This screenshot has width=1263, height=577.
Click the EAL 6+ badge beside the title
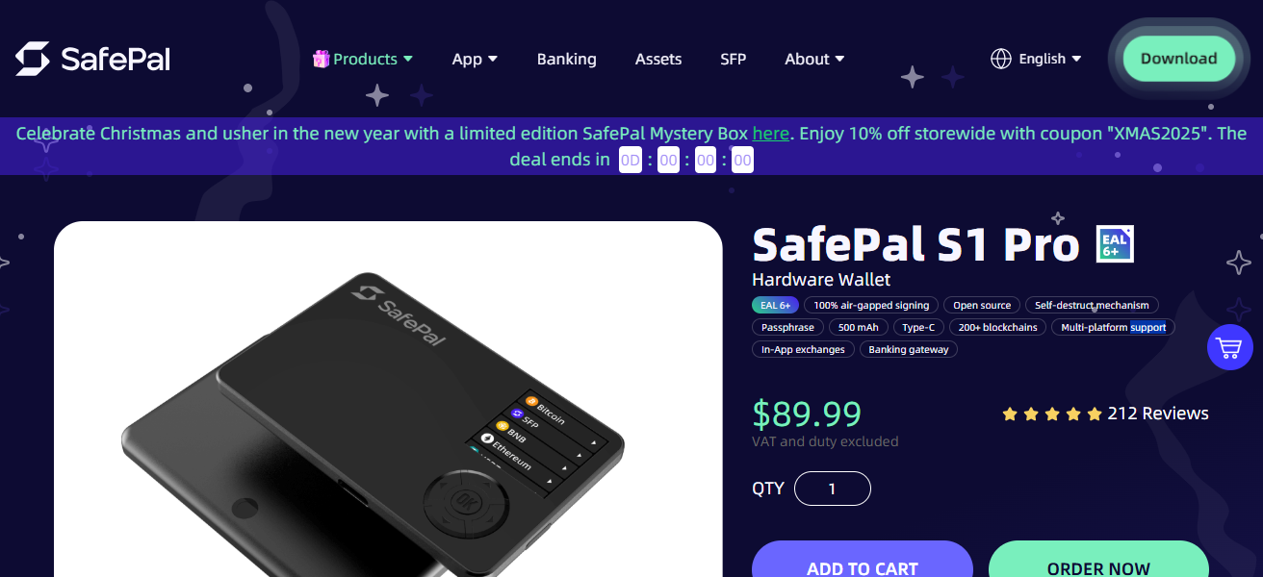tap(1114, 243)
